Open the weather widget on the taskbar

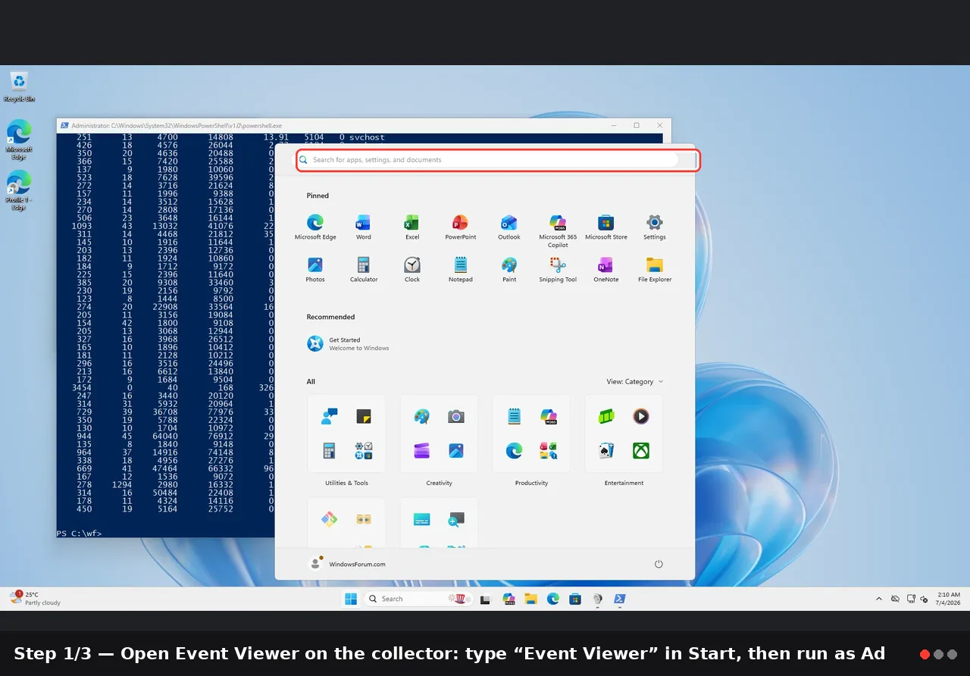(x=35, y=599)
